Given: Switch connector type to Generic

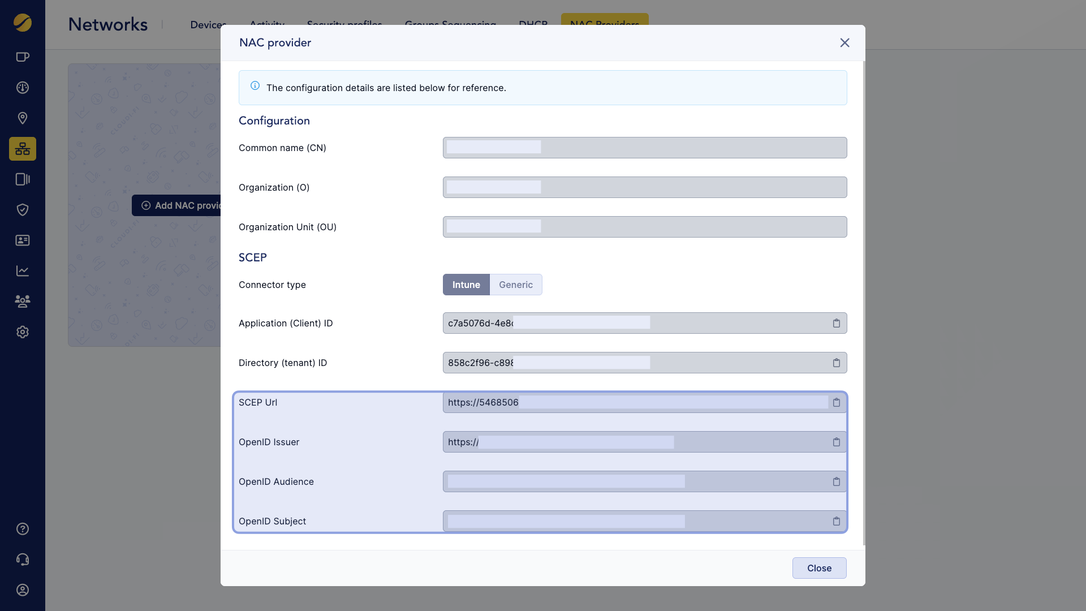Looking at the screenshot, I should pyautogui.click(x=515, y=285).
